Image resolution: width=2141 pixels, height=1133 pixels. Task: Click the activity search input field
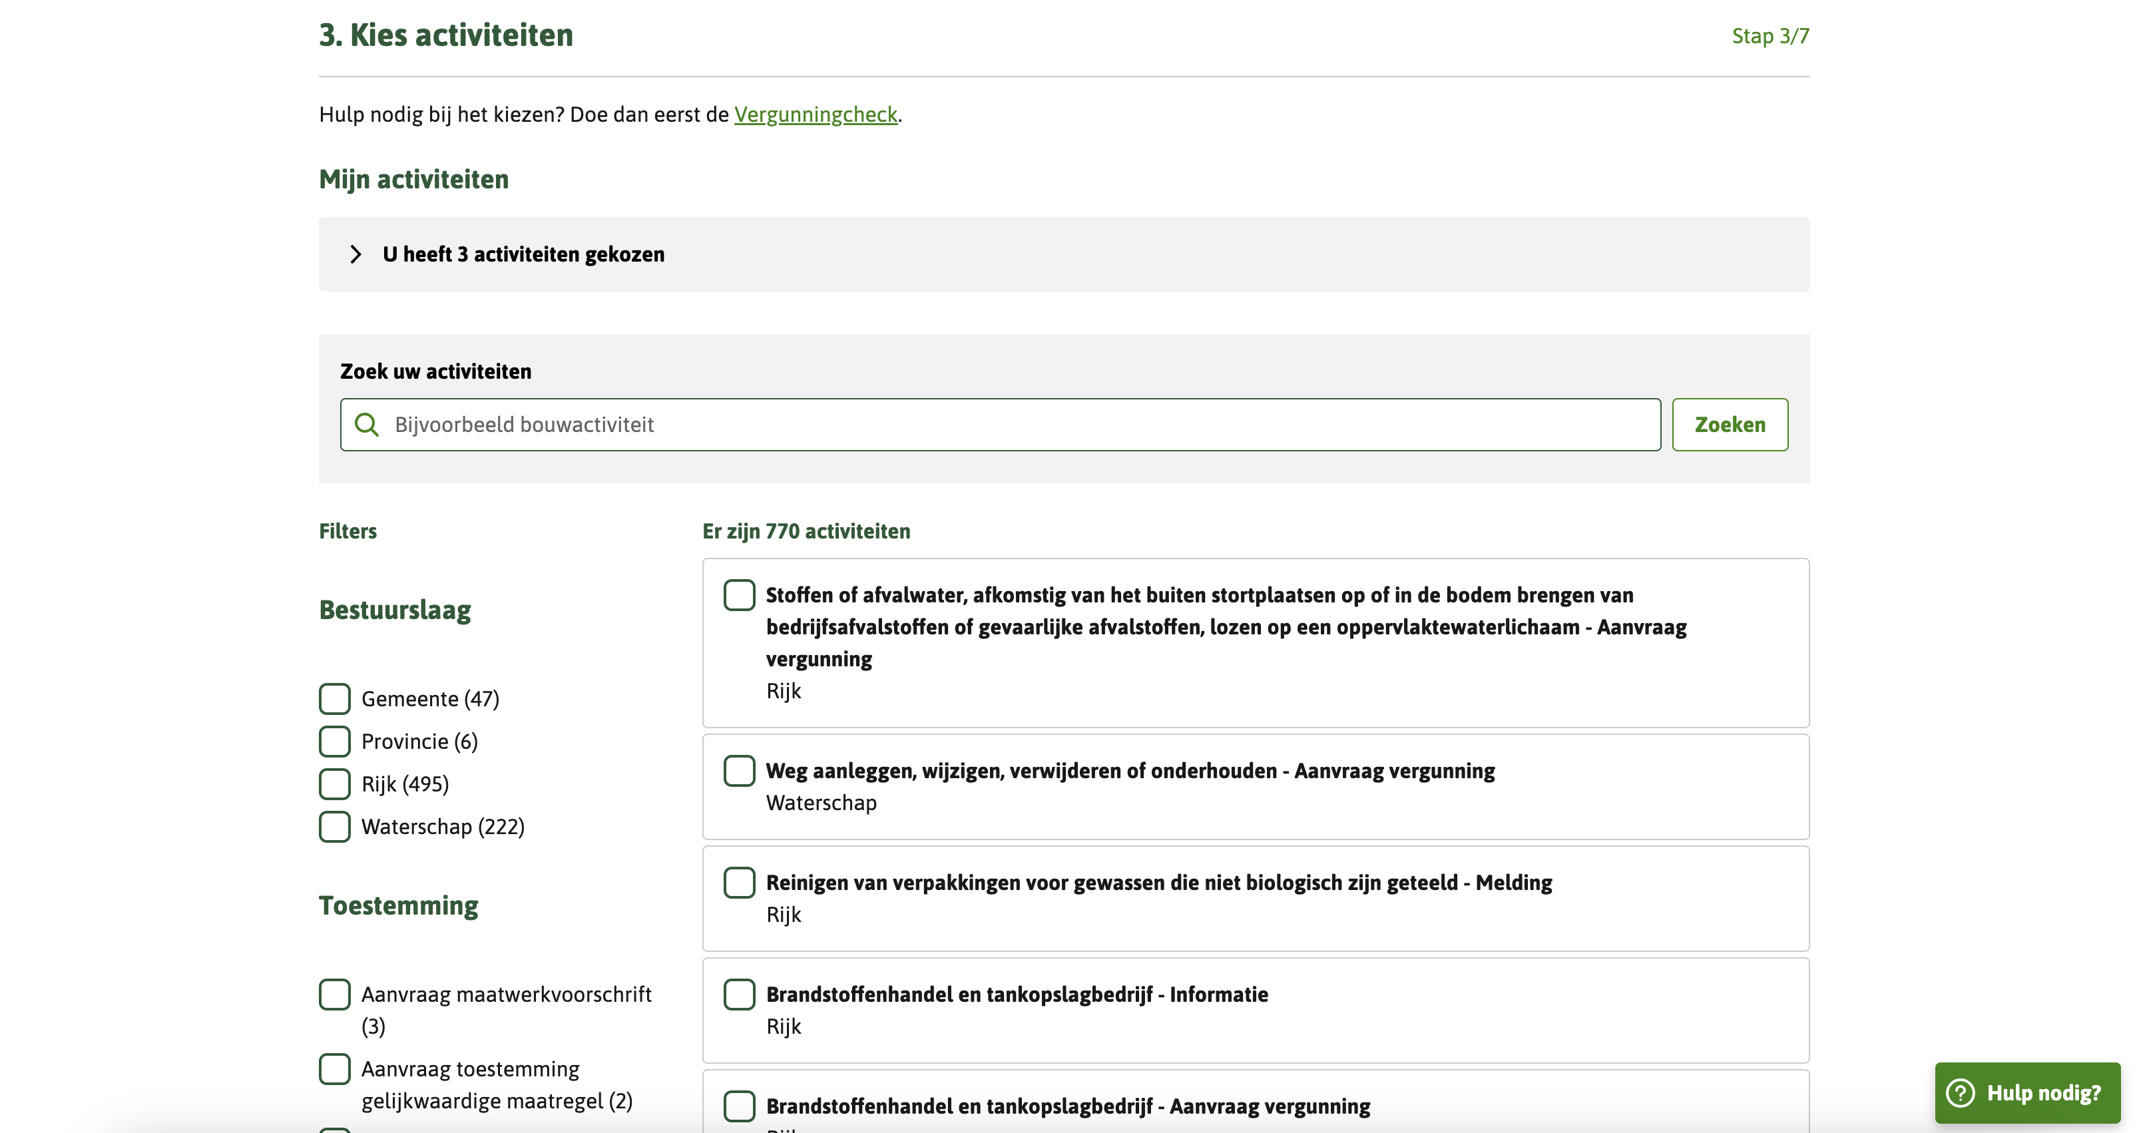pos(997,424)
